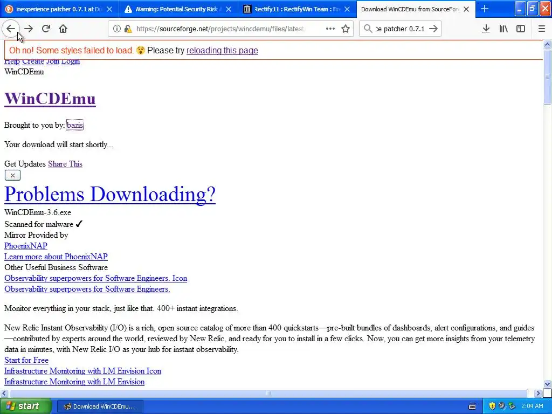Click the taskbar clock showing 2:04 AM
The width and height of the screenshot is (552, 414).
(532, 406)
